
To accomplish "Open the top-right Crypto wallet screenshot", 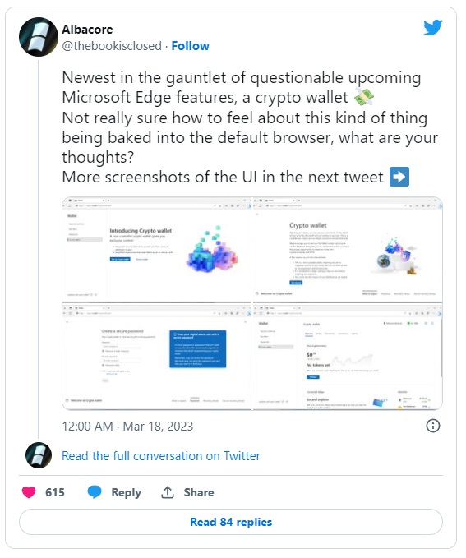I will tap(348, 250).
